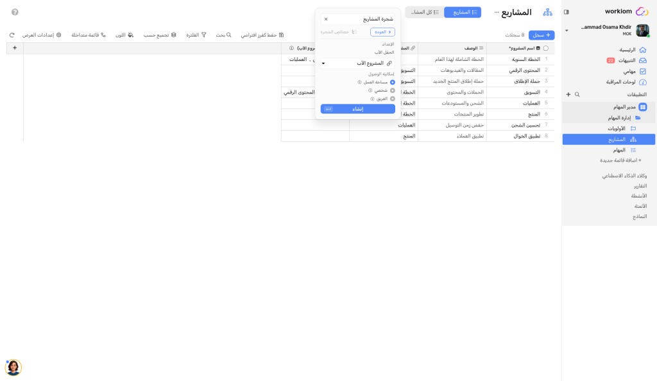Click حفظ كفرز افتراضي save default sort
Screen dimensions: 657x381
click(x=262, y=35)
